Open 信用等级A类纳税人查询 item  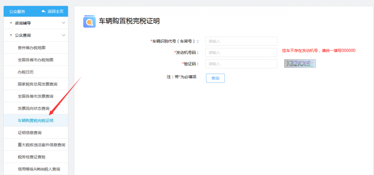coord(39,169)
